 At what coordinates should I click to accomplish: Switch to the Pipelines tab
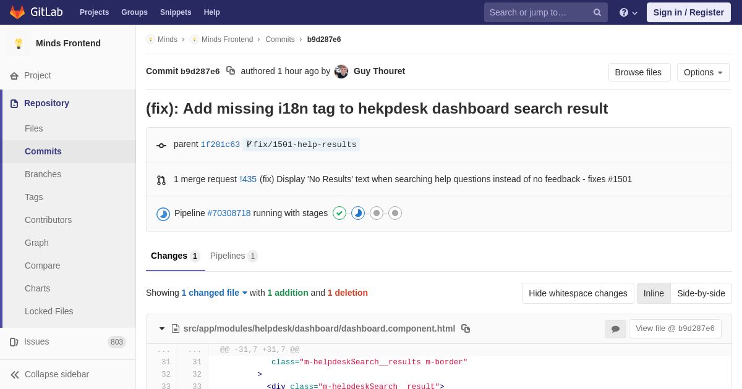pos(234,256)
